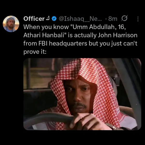Click the Arabic letter beside Officer's name

coord(48,18)
